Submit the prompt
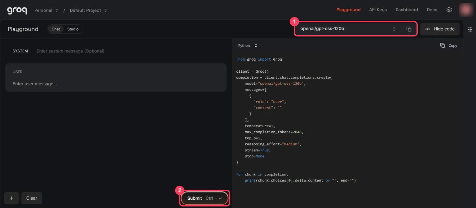The width and height of the screenshot is (476, 208). coord(205,198)
